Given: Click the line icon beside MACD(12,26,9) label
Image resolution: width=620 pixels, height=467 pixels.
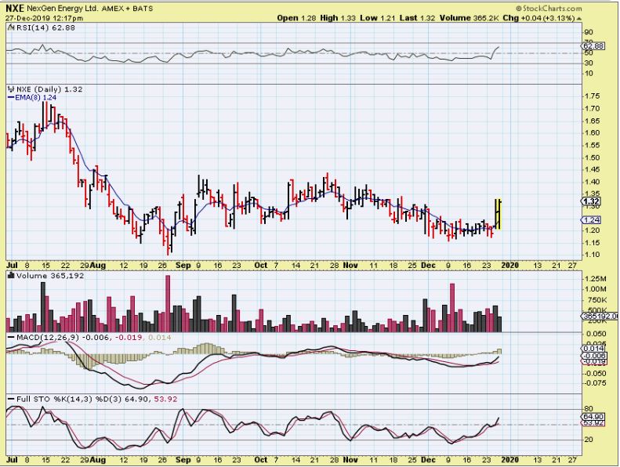Looking at the screenshot, I should [11, 337].
